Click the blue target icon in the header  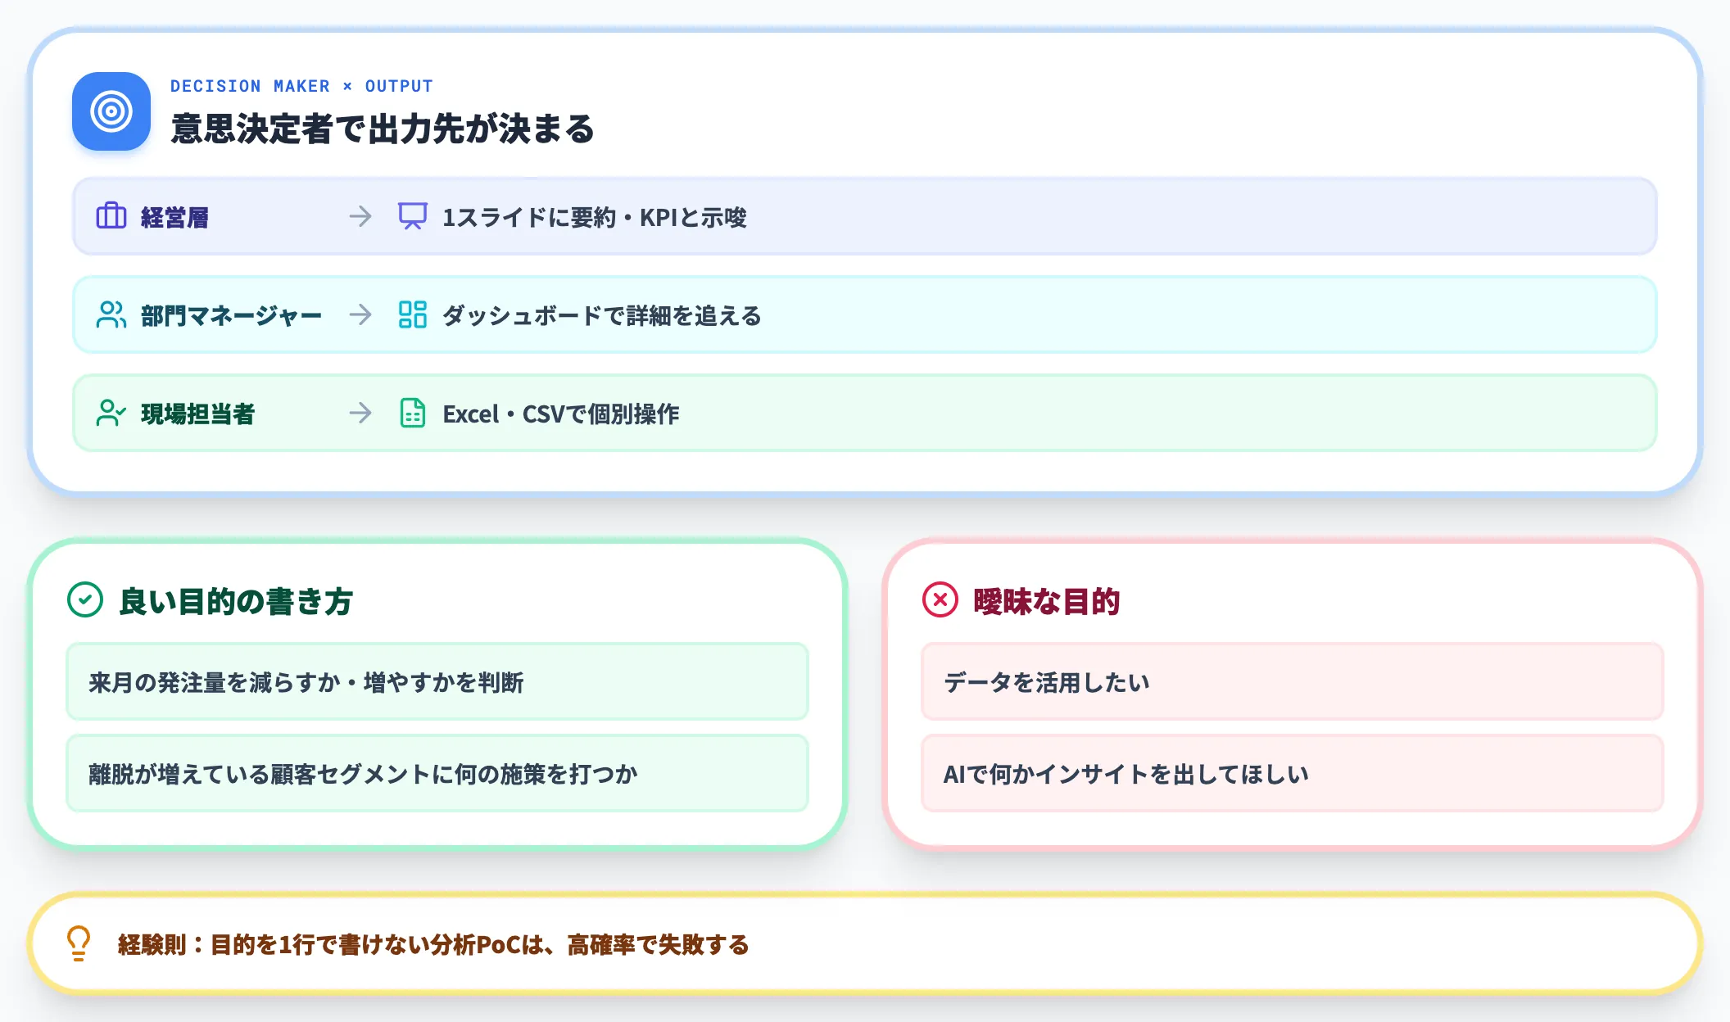[x=111, y=111]
